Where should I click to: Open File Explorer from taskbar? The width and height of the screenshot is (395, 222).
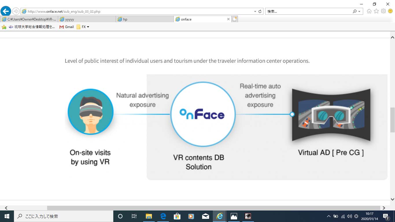tap(149, 216)
